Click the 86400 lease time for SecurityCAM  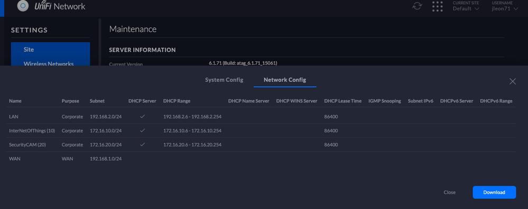[331, 144]
